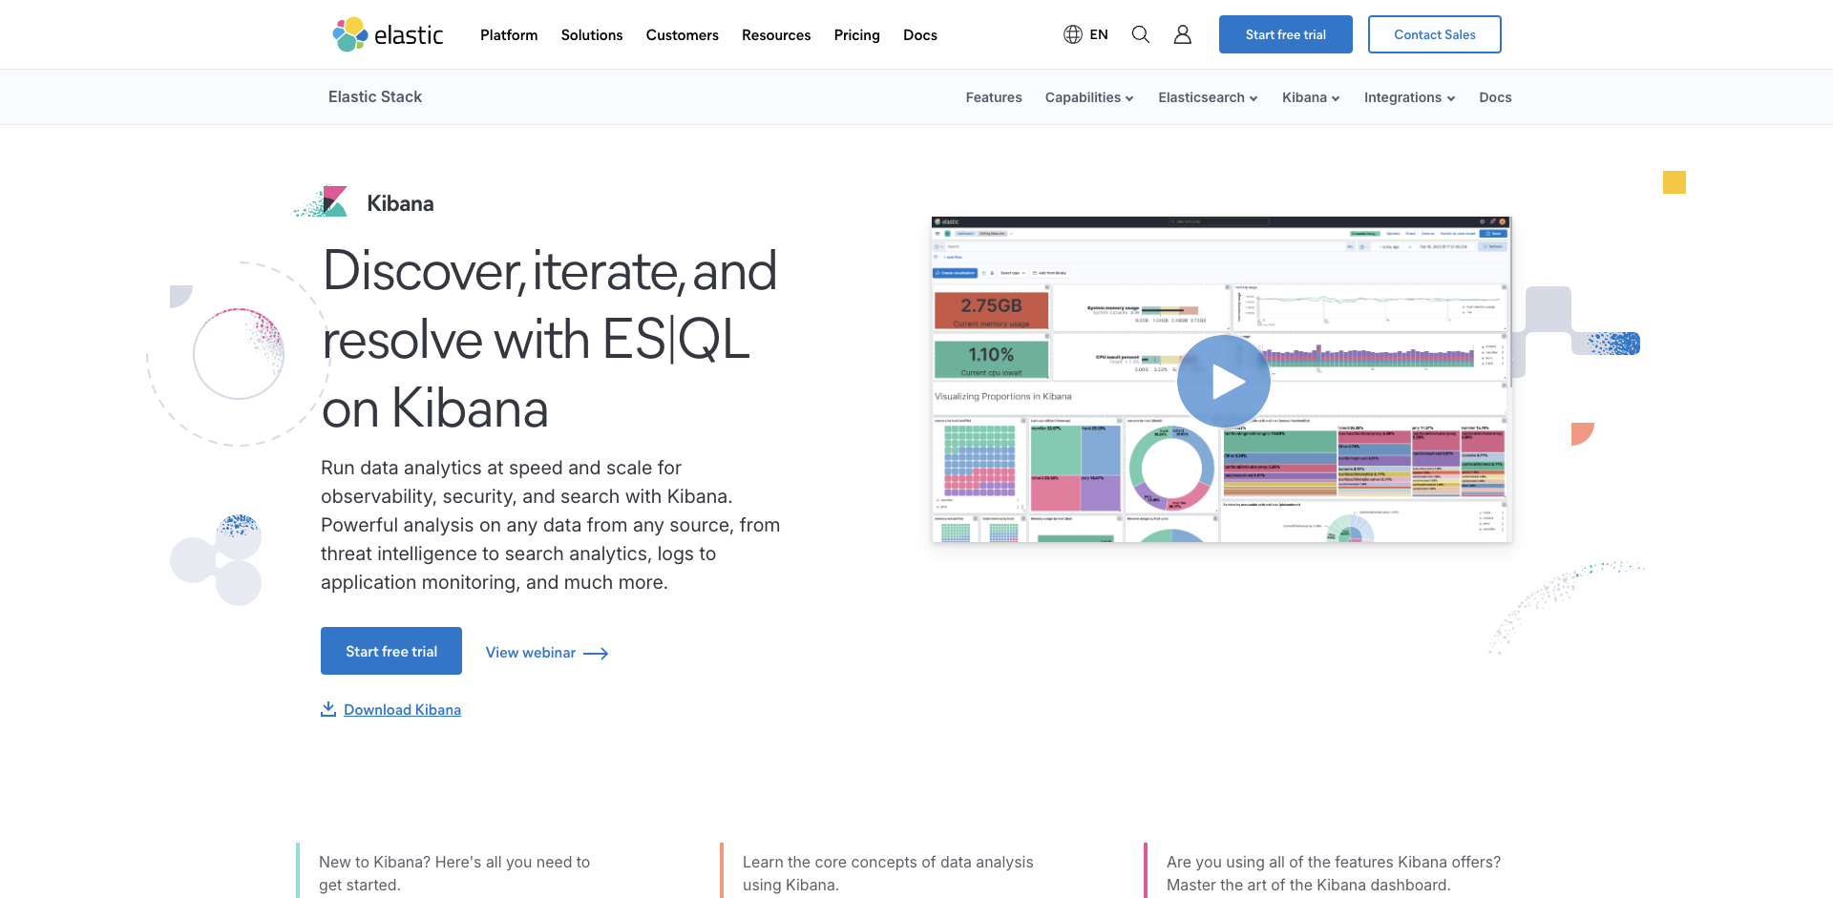Open the Download Kibana link
The image size is (1833, 898).
point(402,710)
